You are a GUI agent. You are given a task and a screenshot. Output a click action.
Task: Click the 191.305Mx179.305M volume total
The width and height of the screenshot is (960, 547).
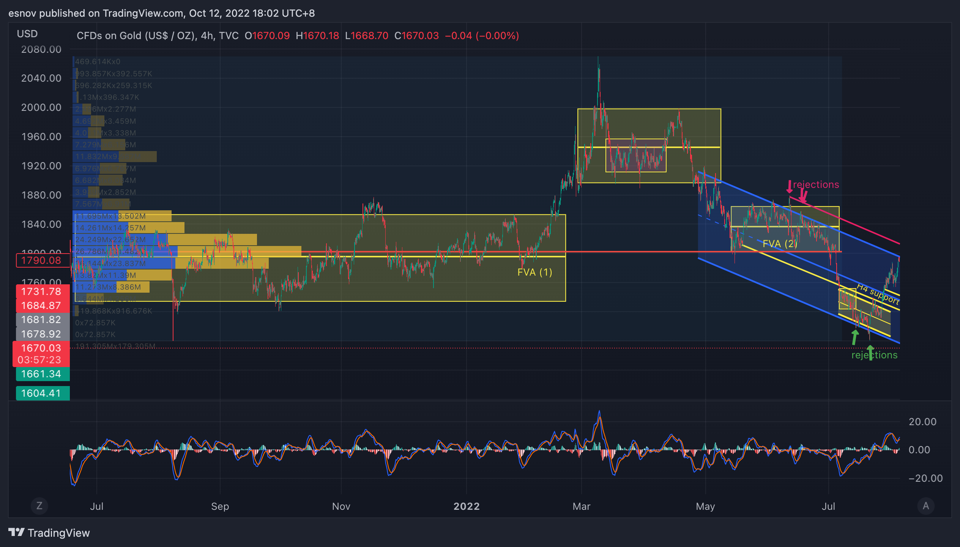point(115,346)
